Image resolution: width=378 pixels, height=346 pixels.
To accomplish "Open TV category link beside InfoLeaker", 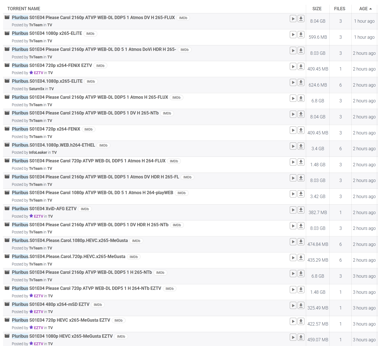I will (x=54, y=152).
